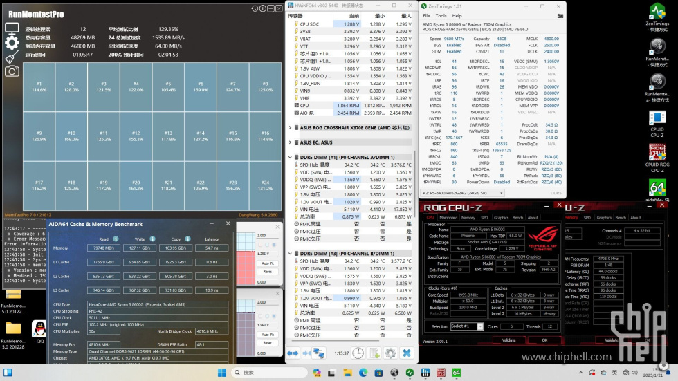Screen dimensions: 678x381
Task: Collapse DDR5 DIMM [#1] sensor group
Action: [x=290, y=157]
